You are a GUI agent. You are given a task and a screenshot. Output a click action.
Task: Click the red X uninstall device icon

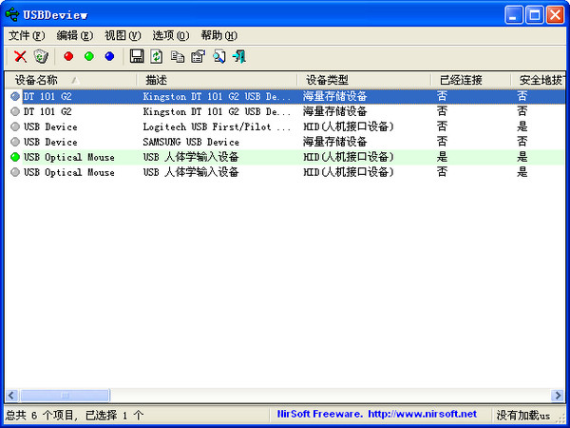click(x=20, y=57)
